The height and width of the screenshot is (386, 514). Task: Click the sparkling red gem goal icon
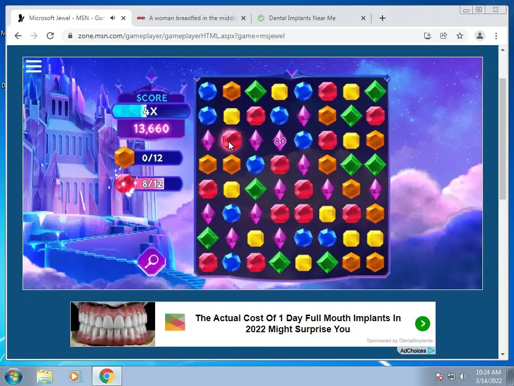[125, 183]
